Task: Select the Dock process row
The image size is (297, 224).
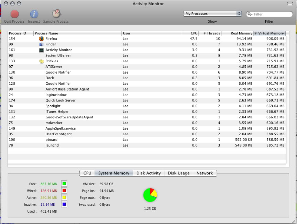Action: [146, 78]
